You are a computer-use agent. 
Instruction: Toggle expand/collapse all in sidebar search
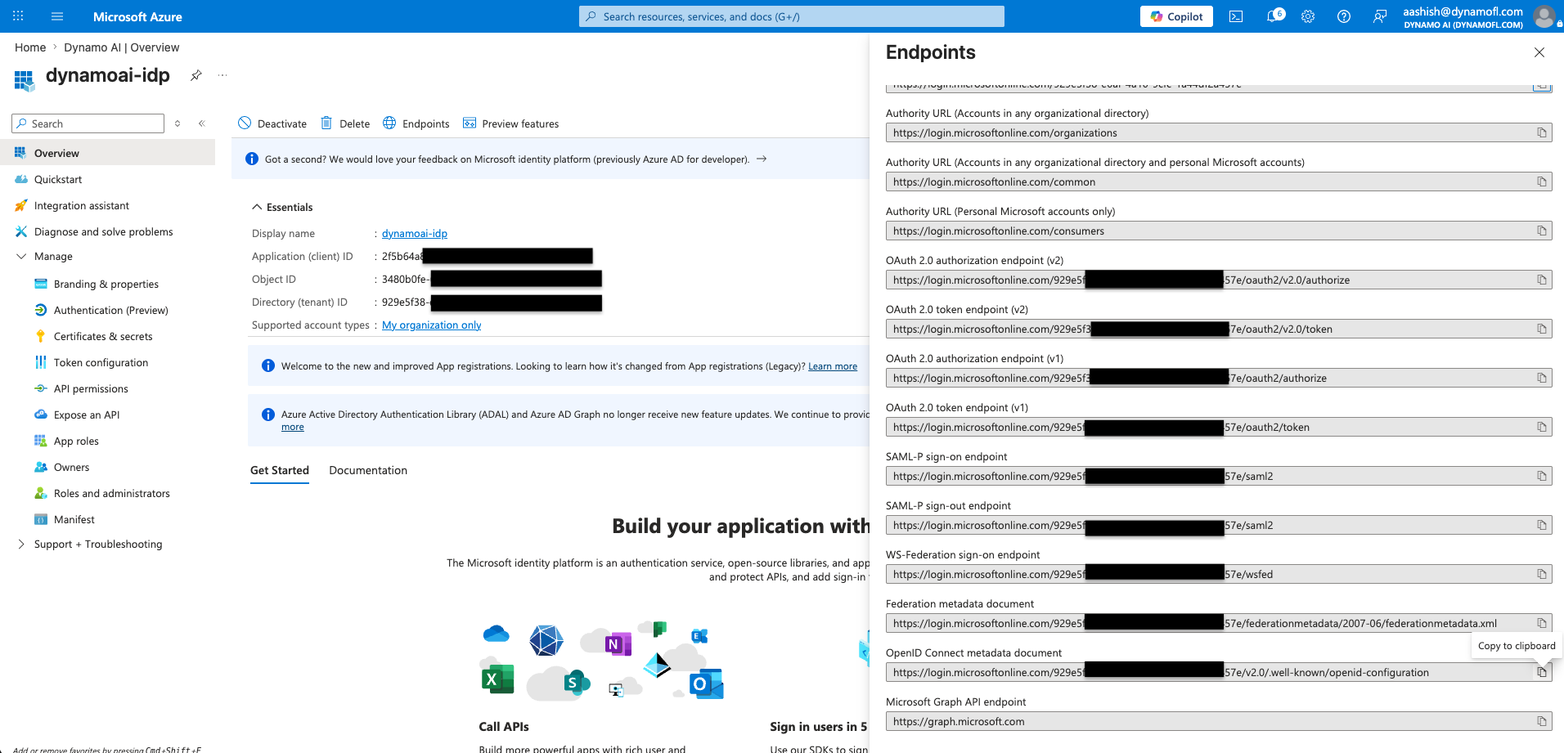tap(178, 123)
